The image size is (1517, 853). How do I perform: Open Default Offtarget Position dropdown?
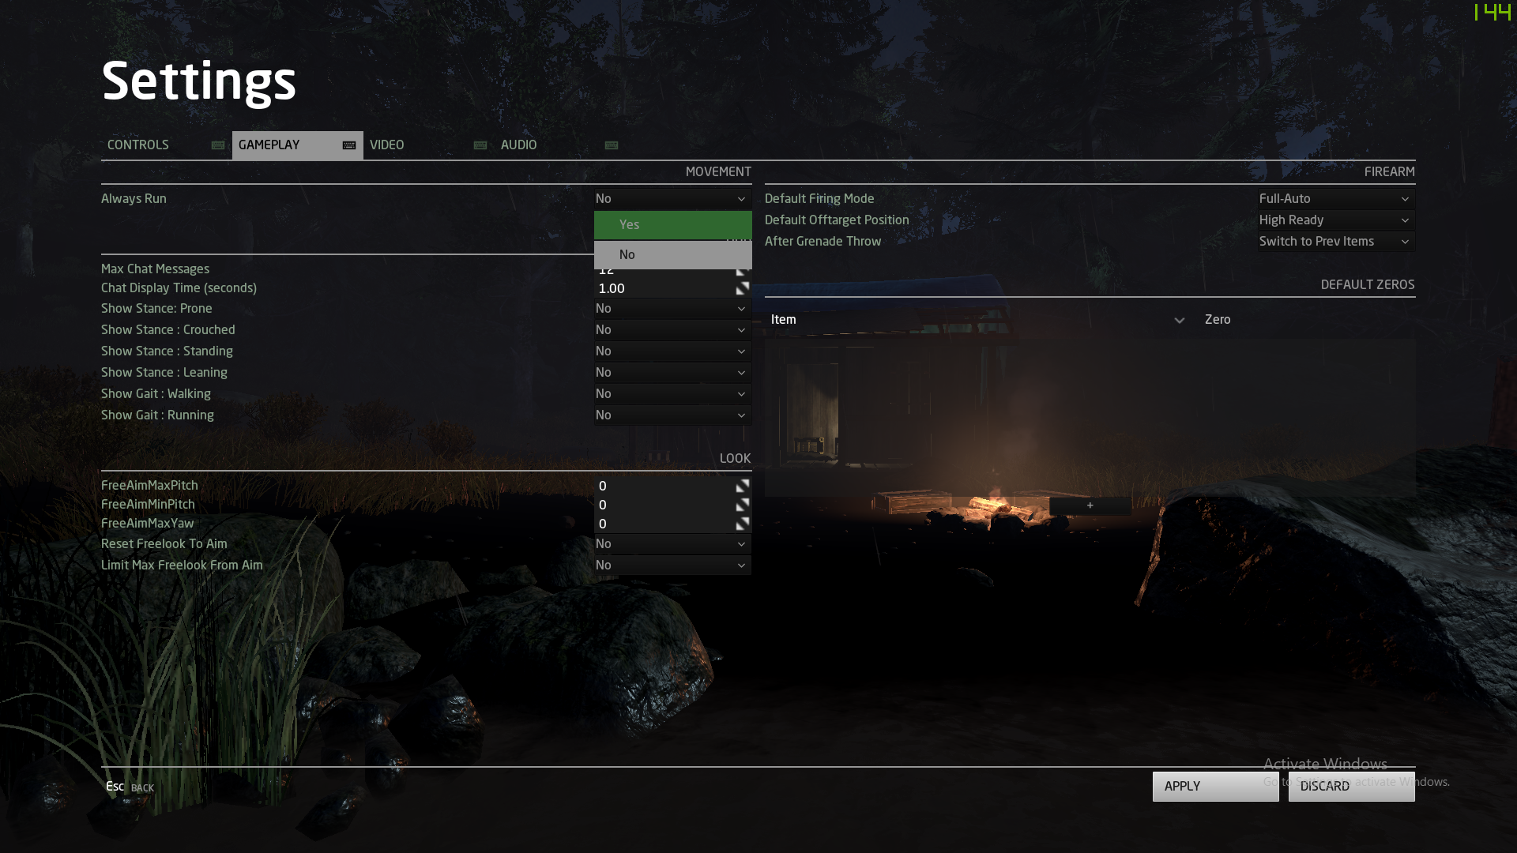1335,220
